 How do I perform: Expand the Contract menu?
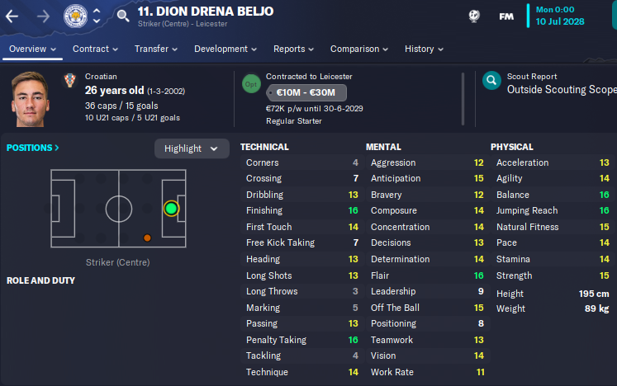coord(95,49)
